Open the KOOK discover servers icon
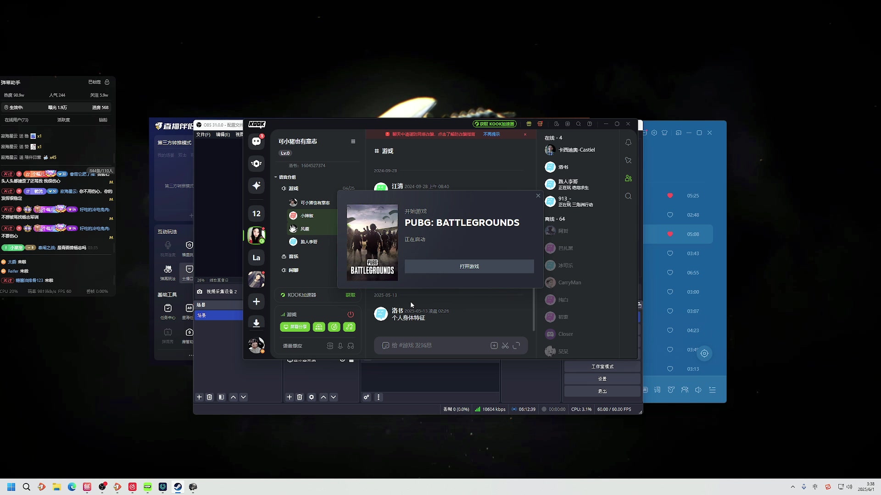The image size is (881, 495). click(256, 164)
